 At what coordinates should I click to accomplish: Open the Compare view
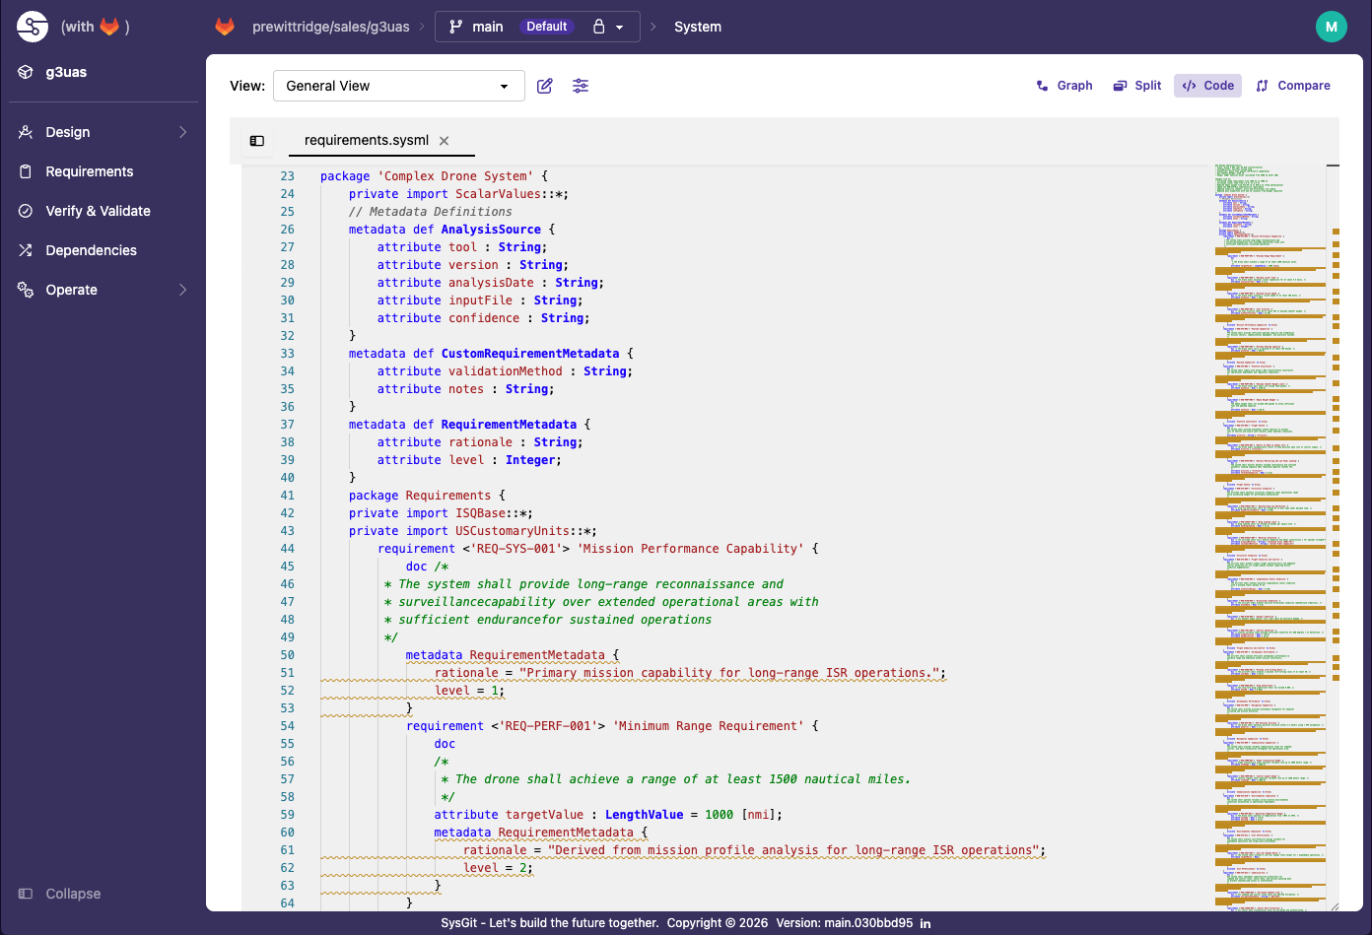(x=1293, y=86)
